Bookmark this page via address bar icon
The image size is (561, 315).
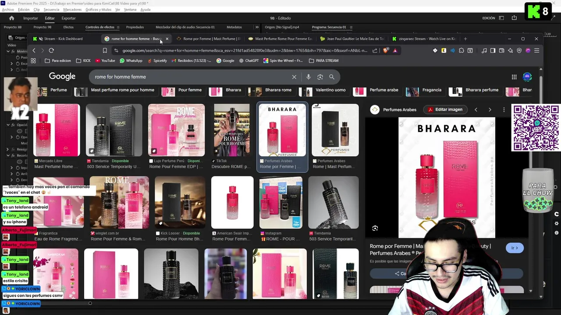[x=105, y=50]
